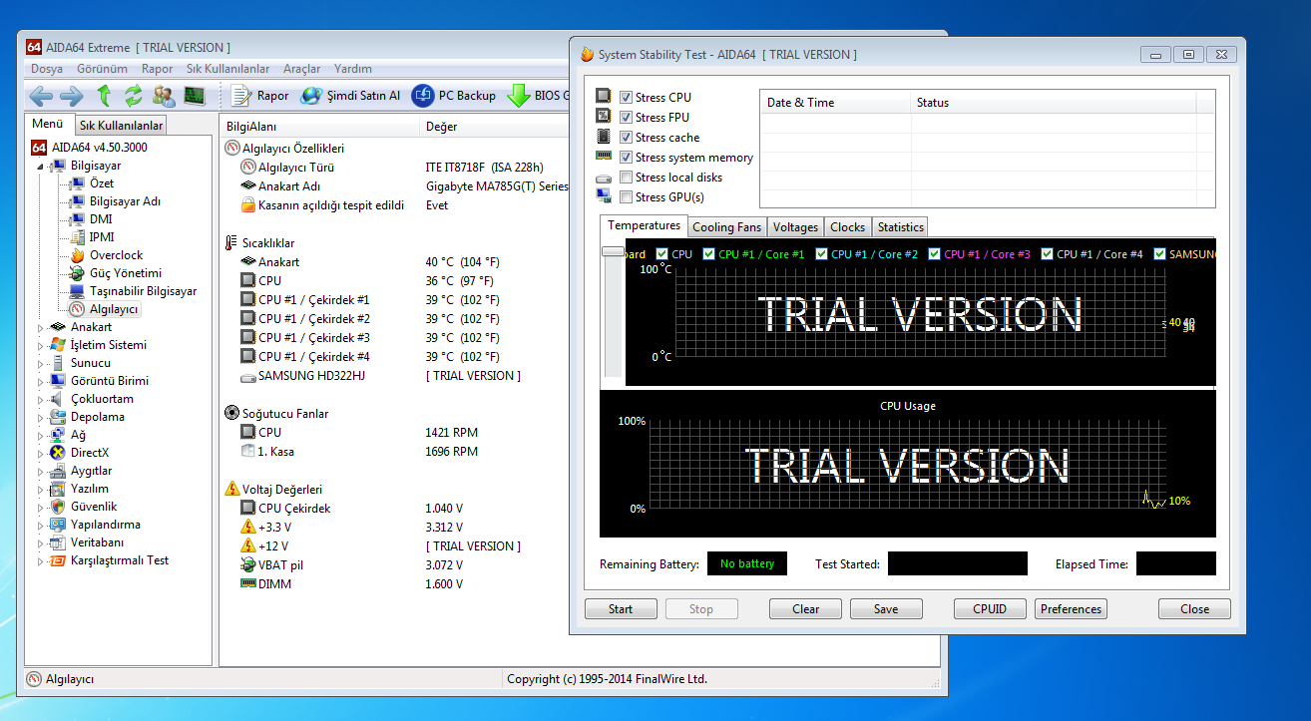Toggle Stress FPU checkbox
Image resolution: width=1311 pixels, height=721 pixels.
(x=626, y=118)
